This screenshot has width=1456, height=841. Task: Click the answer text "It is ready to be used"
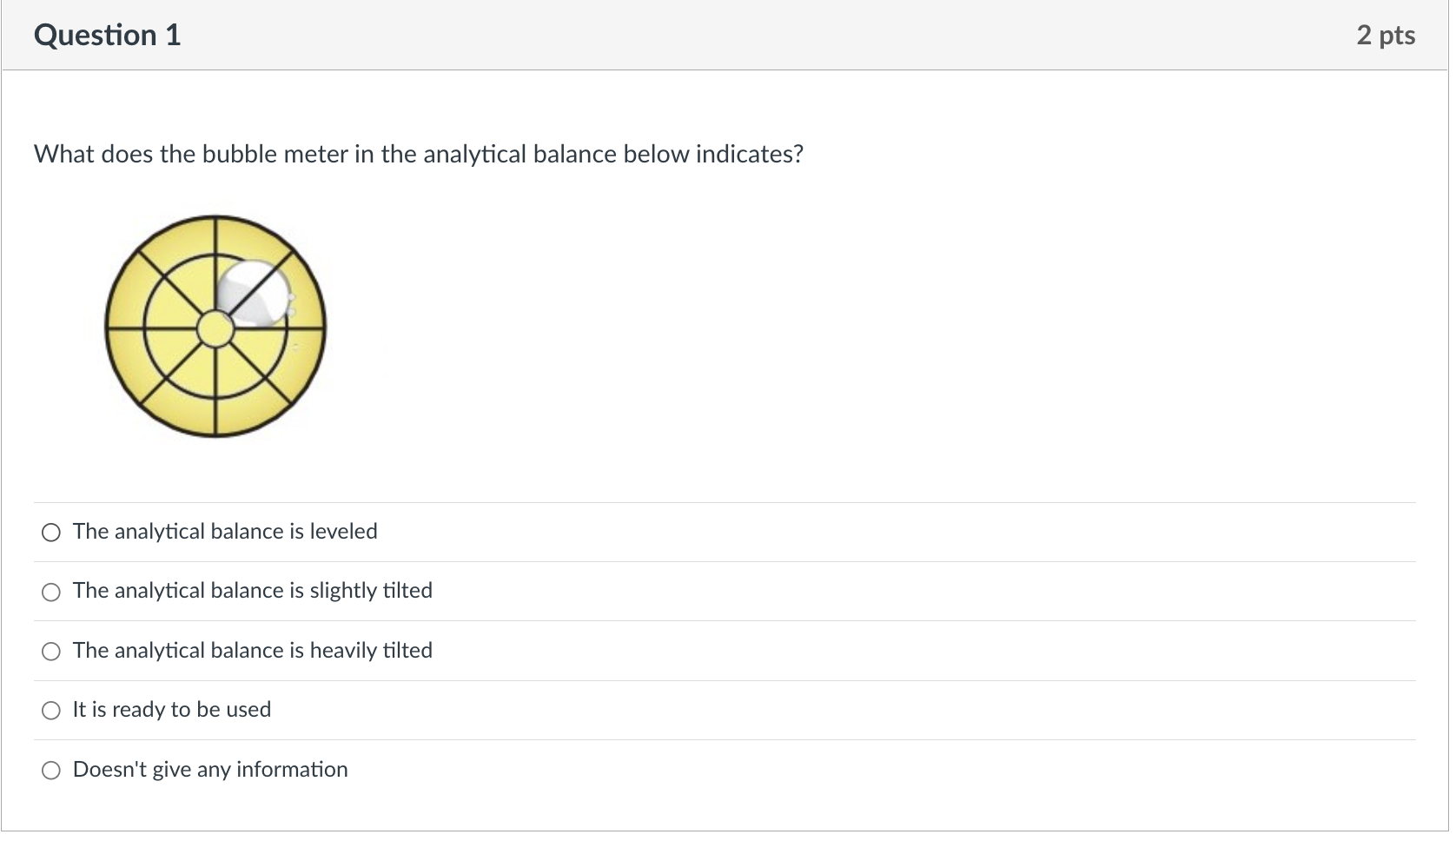[x=171, y=710]
